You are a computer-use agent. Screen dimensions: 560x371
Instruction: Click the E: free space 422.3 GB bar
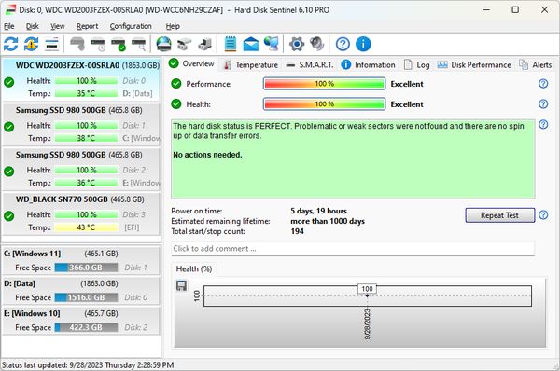[x=86, y=327]
